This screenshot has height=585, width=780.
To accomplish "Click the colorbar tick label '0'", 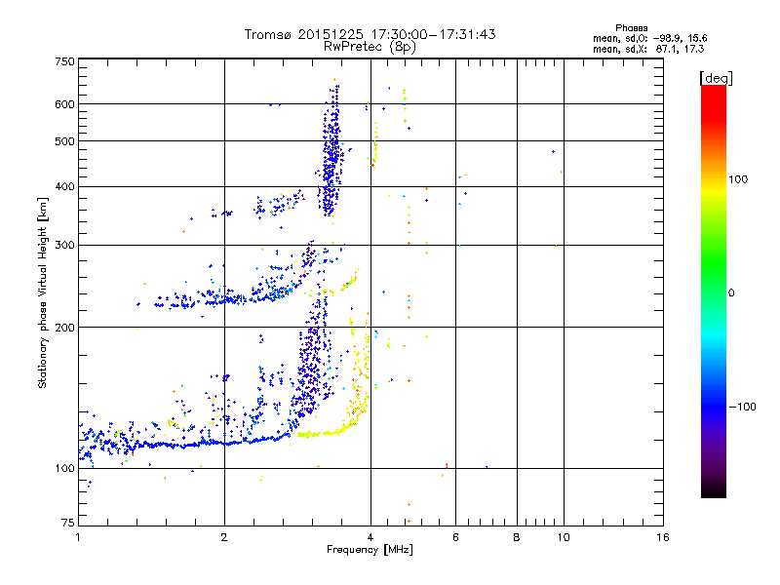I will [731, 293].
